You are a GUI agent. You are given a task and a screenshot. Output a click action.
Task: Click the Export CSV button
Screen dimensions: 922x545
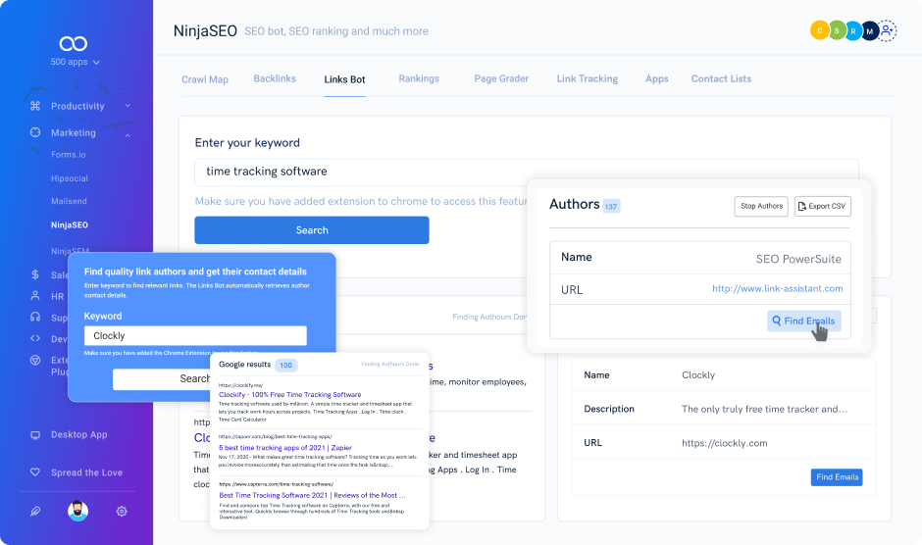[822, 206]
